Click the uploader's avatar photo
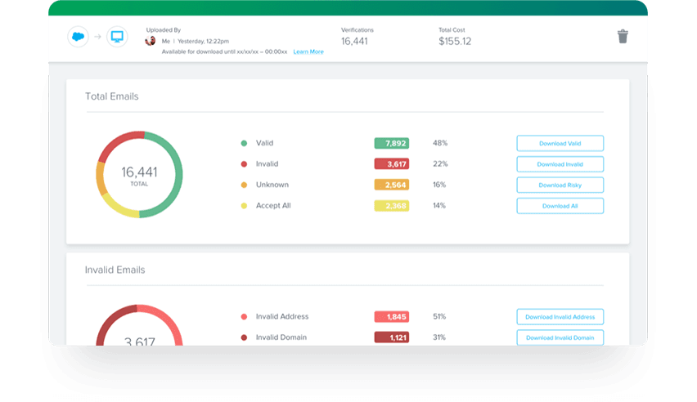This screenshot has height=402, width=697. 151,41
